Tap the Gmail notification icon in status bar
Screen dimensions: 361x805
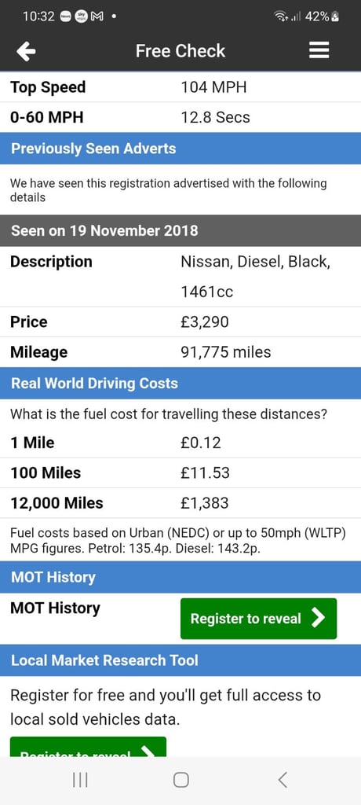click(97, 17)
